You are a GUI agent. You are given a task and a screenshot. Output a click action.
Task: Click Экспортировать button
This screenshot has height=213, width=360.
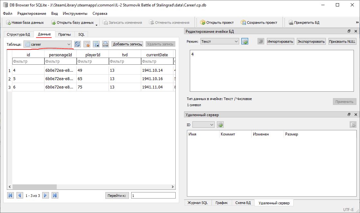coord(311,42)
